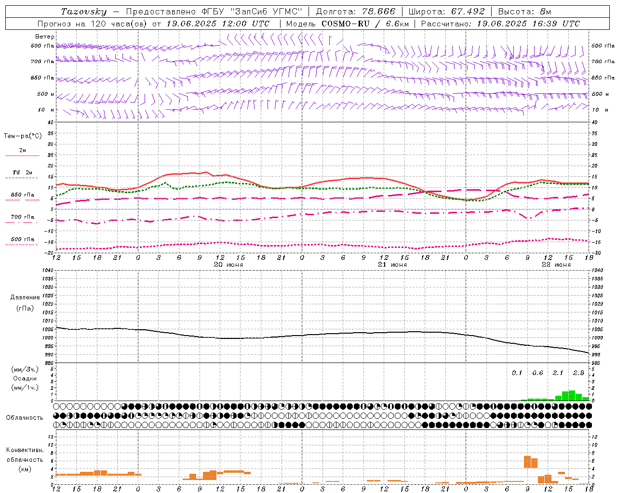Image resolution: width=617 pixels, height=493 pixels.
Task: Click the 850 гПа legend entry in temperature panel
Action: click(x=23, y=195)
